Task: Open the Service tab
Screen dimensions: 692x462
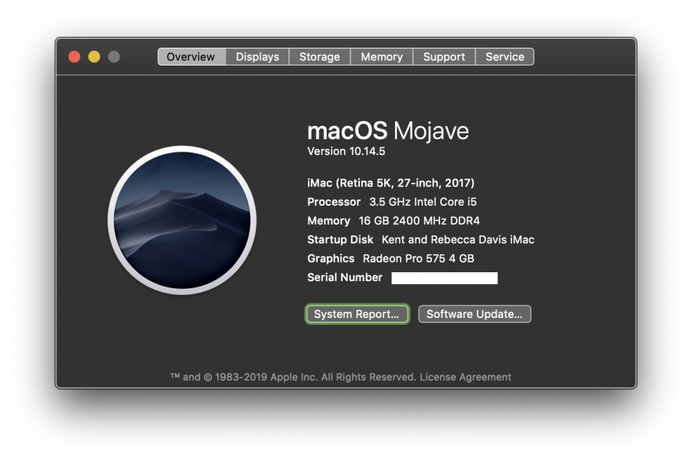Action: click(504, 56)
